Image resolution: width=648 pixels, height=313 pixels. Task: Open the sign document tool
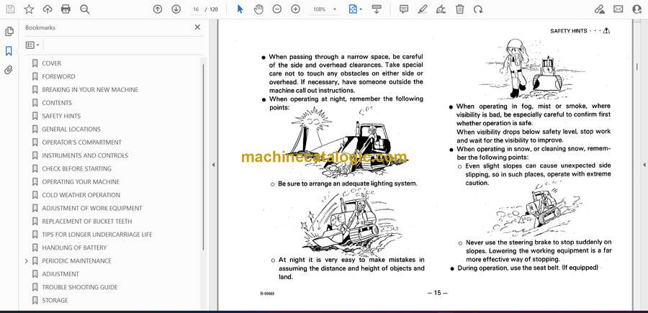[441, 9]
